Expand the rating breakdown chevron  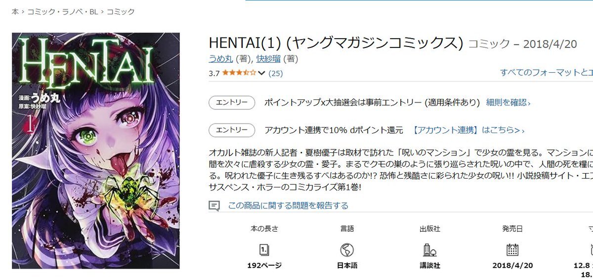pos(262,73)
